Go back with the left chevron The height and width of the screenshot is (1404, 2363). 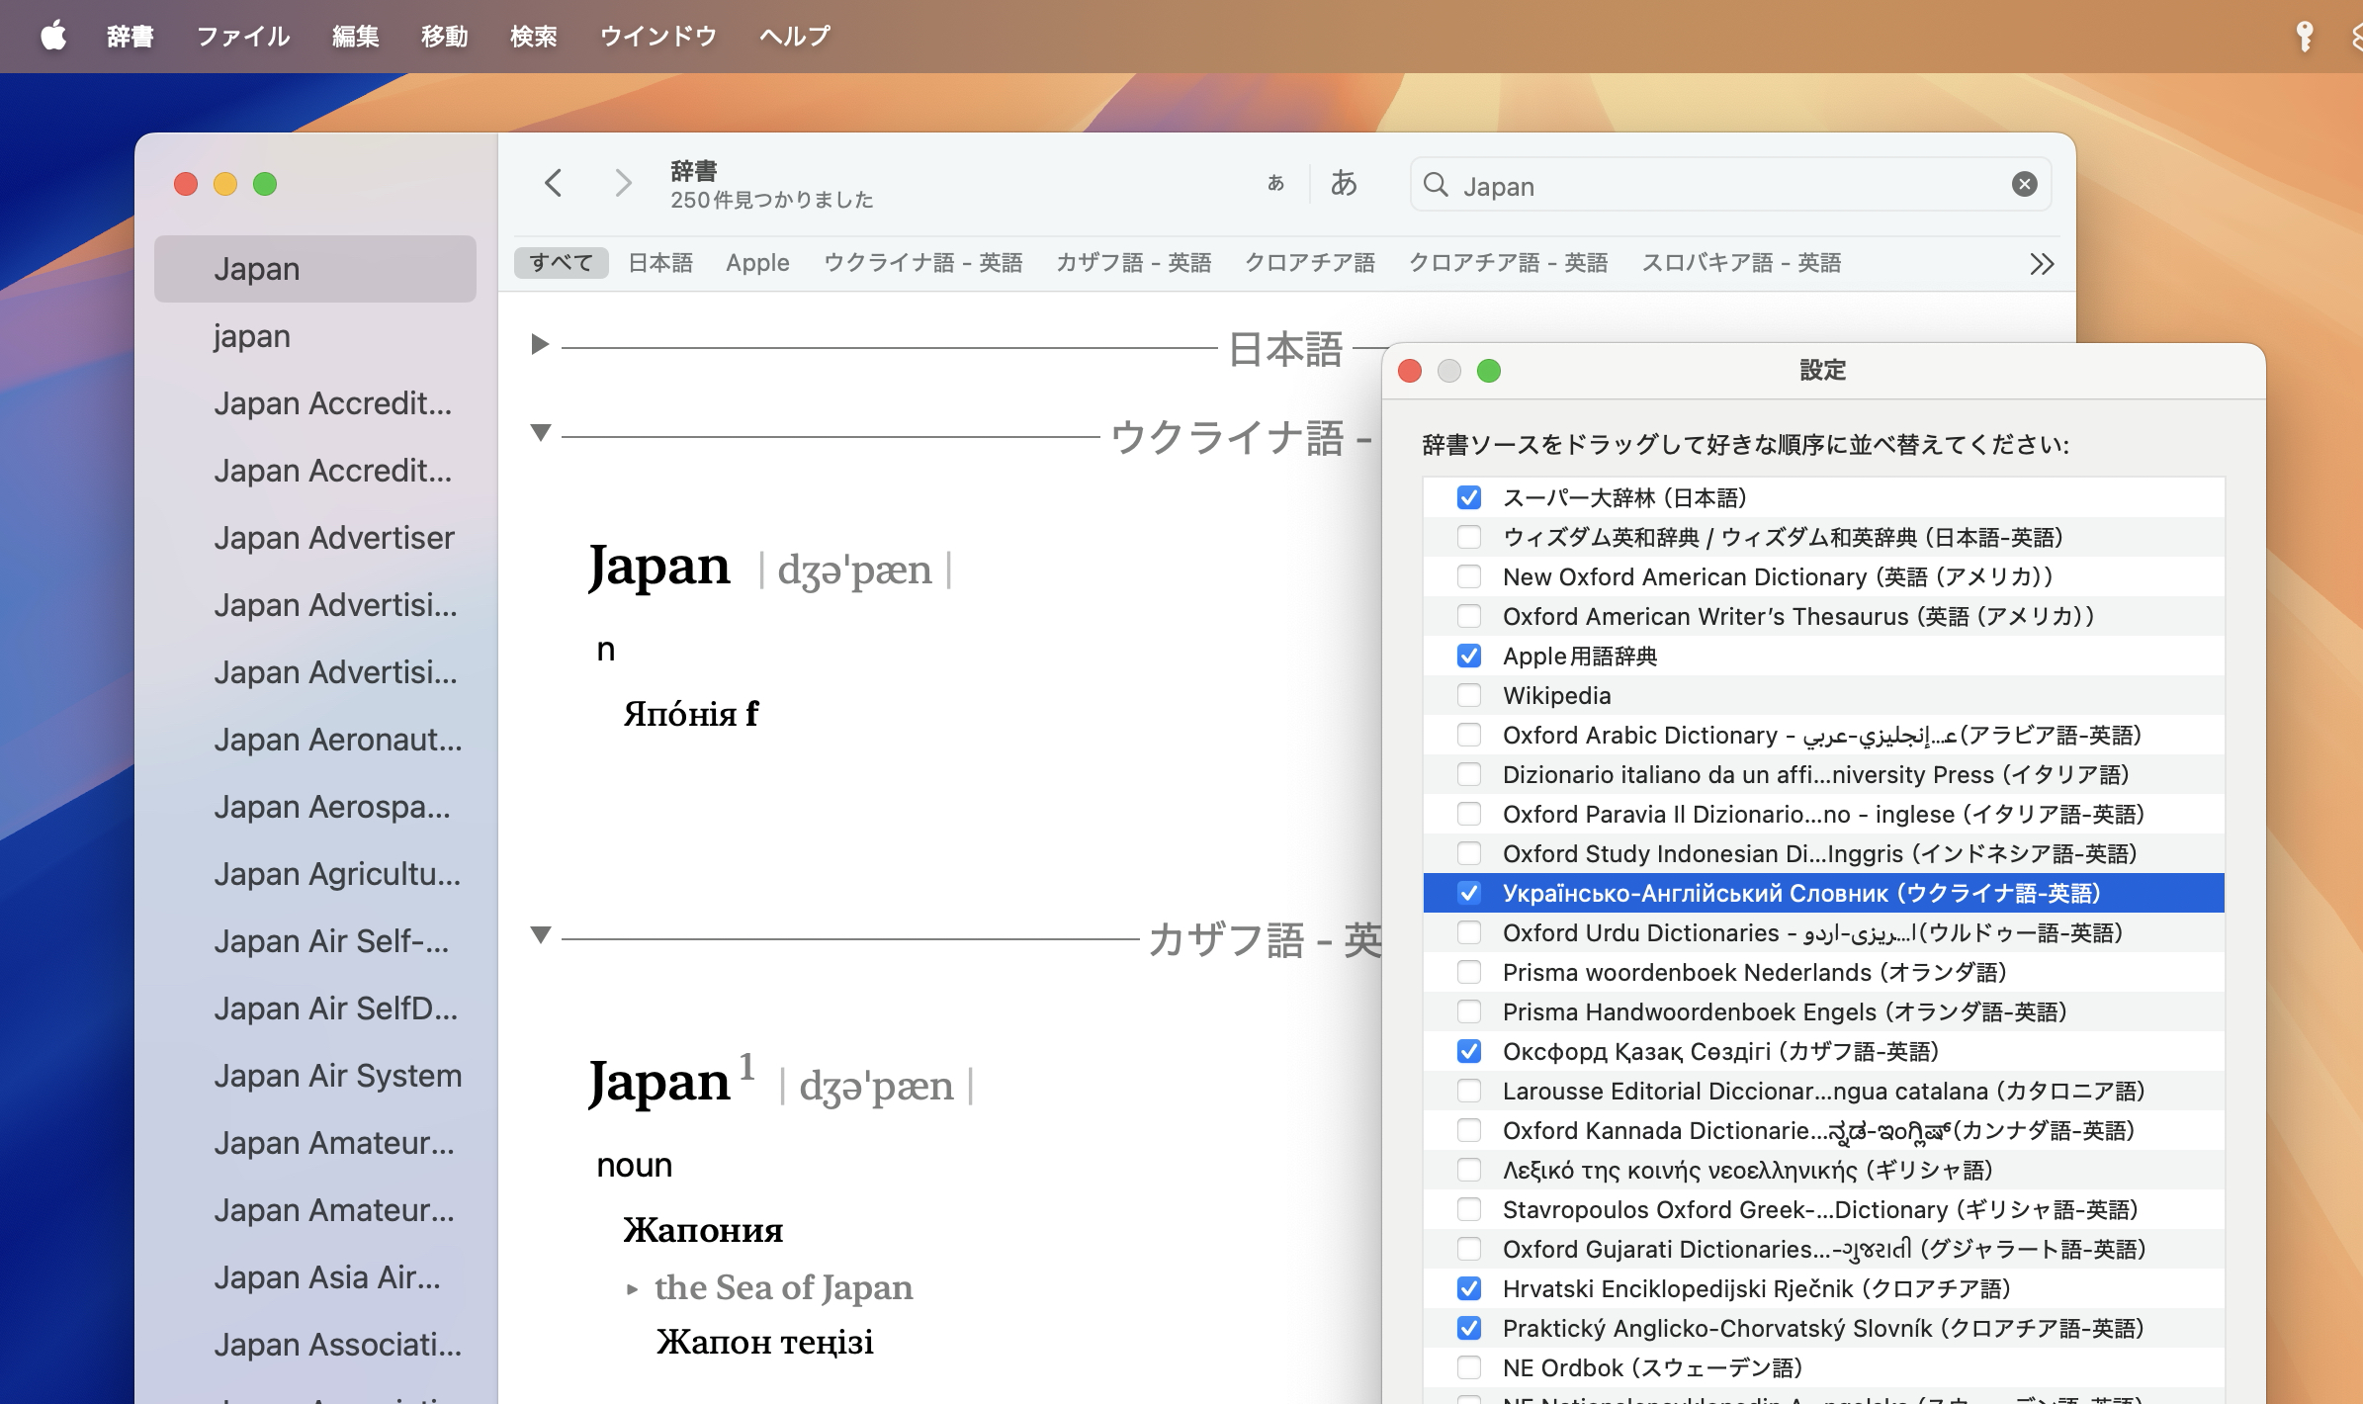[554, 183]
